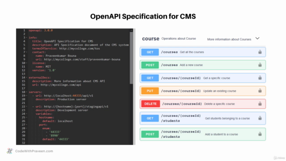Image resolution: width=286 pixels, height=161 pixels.
Task: Click the Operations about Course description
Action: 179,38
